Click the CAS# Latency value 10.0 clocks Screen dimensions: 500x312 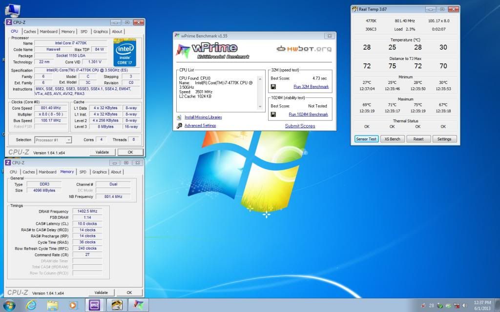point(87,223)
